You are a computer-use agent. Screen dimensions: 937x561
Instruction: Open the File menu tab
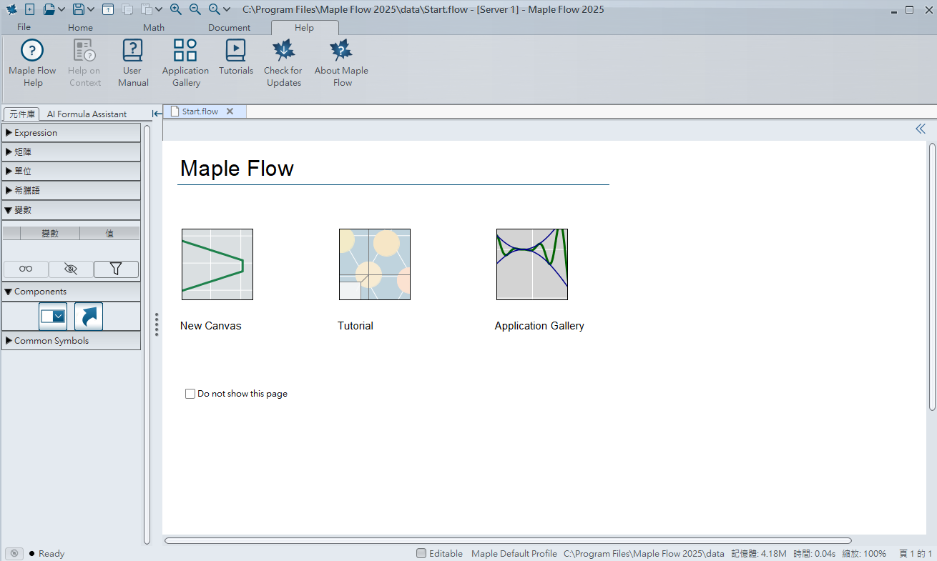click(24, 27)
